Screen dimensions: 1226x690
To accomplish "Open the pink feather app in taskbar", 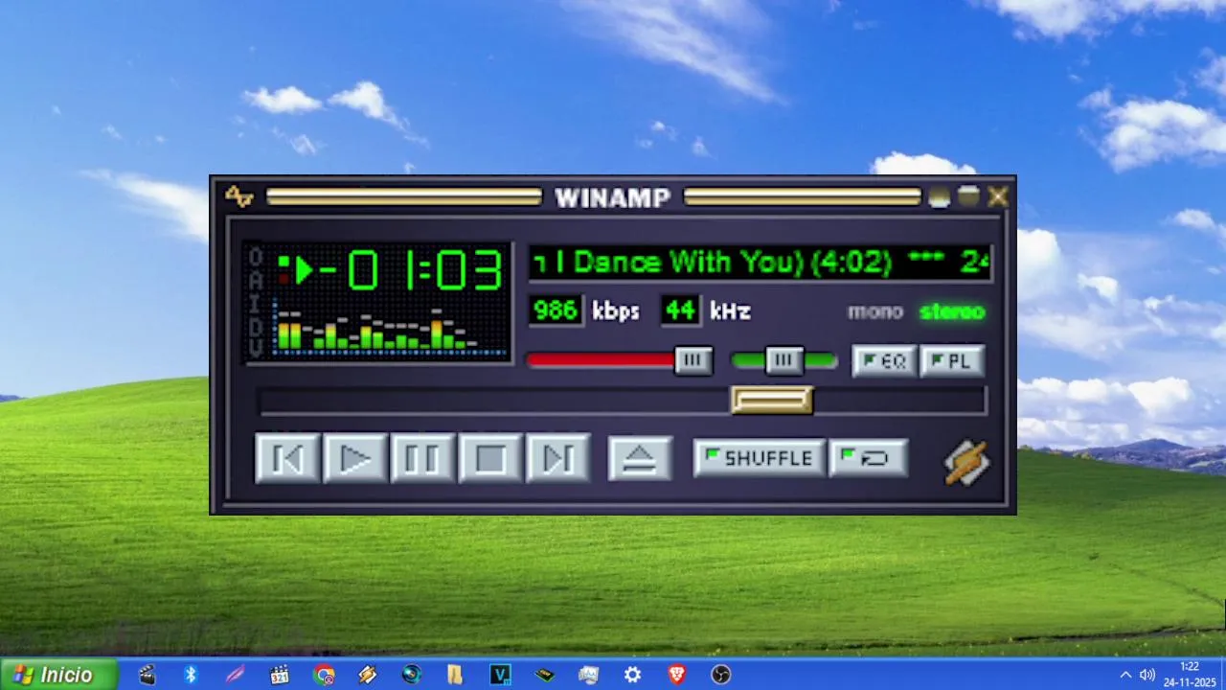I will tap(235, 675).
